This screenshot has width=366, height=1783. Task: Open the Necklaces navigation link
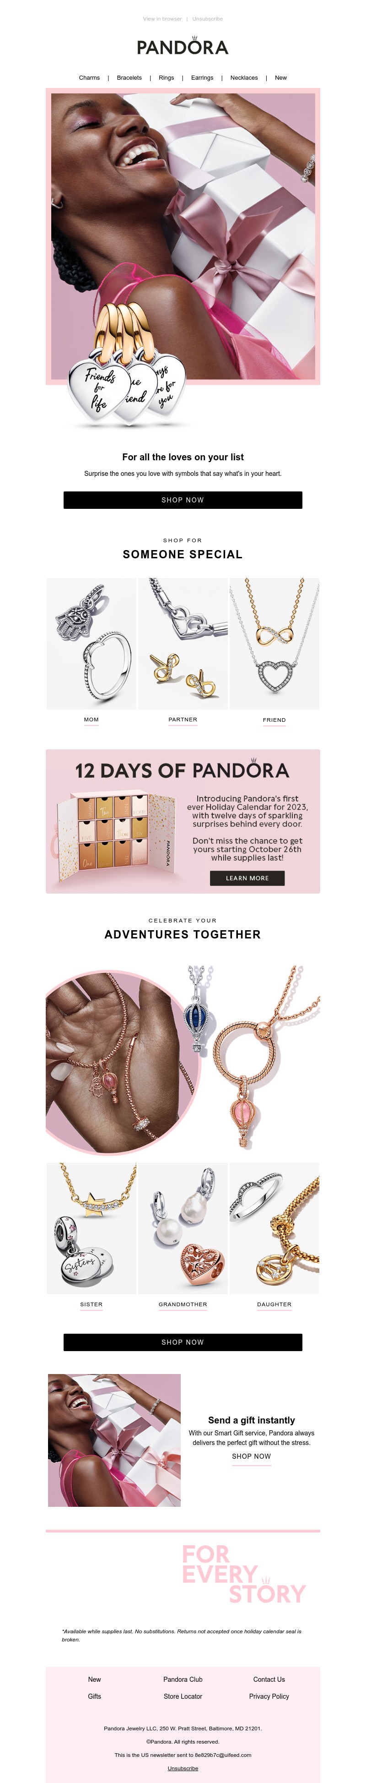[x=243, y=78]
